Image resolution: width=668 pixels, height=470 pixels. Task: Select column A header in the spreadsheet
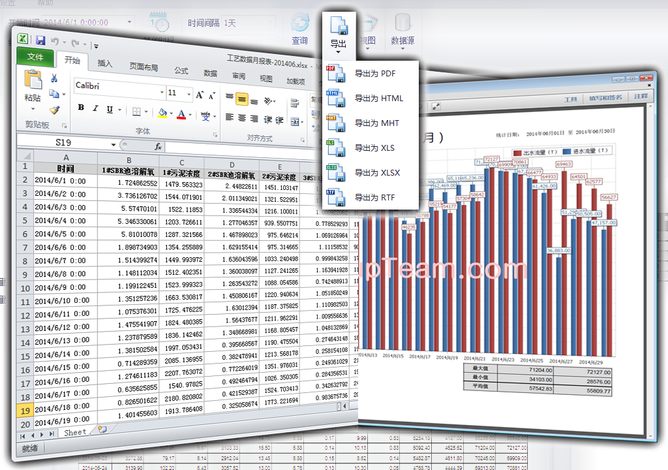click(66, 157)
